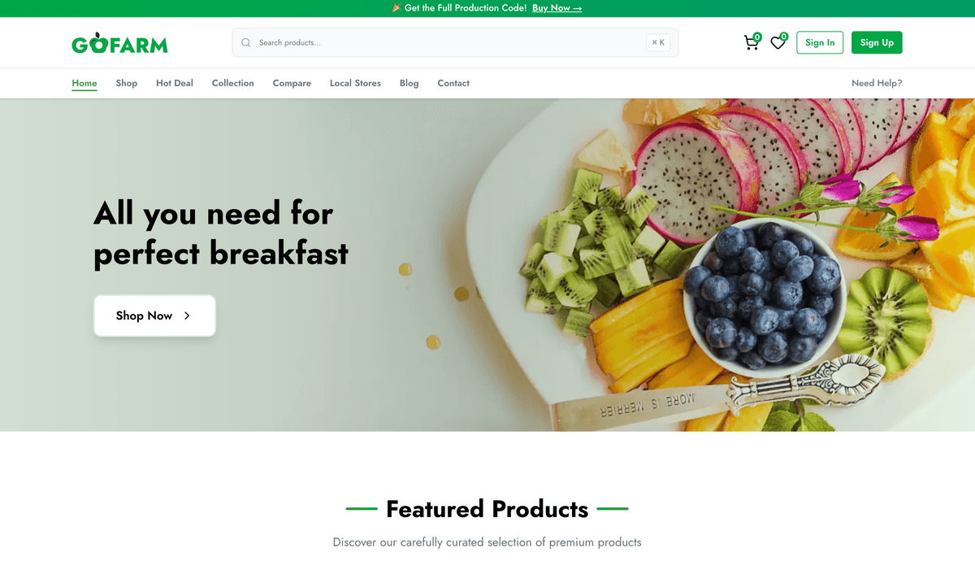Click the search magnifier icon
Screen dimensions: 975x570
pyautogui.click(x=246, y=42)
